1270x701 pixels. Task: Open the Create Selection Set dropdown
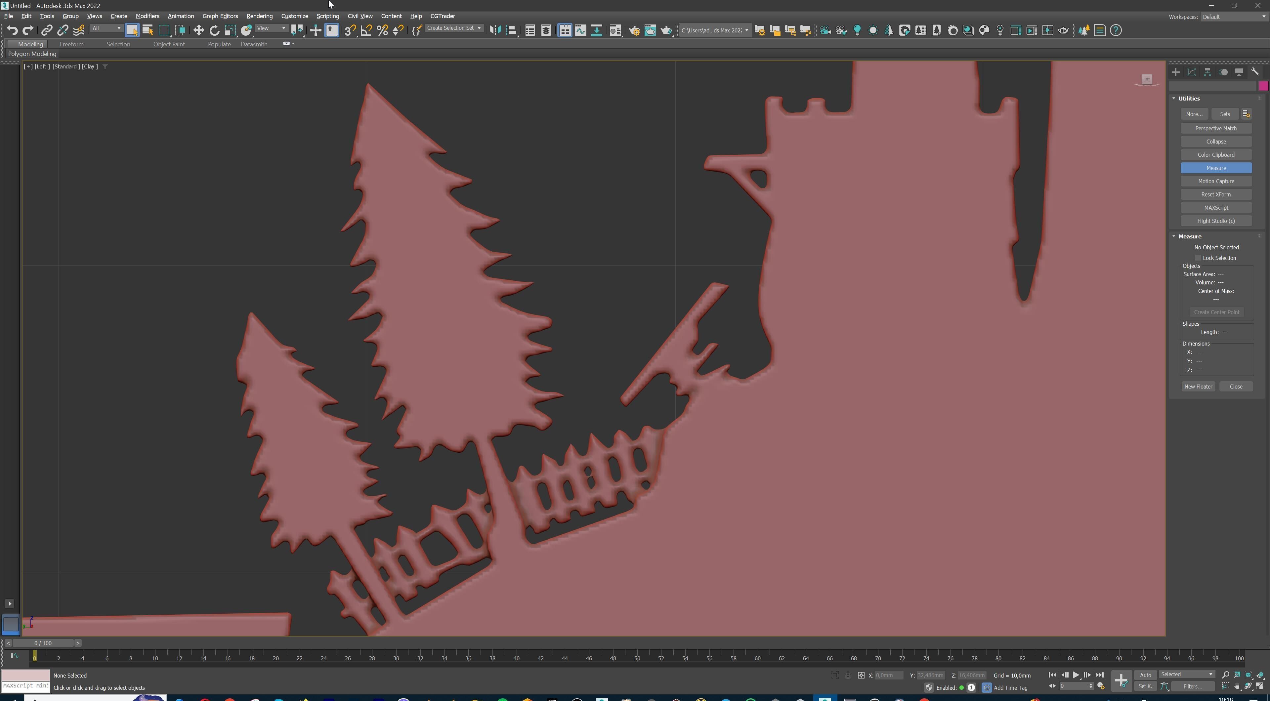tap(454, 28)
